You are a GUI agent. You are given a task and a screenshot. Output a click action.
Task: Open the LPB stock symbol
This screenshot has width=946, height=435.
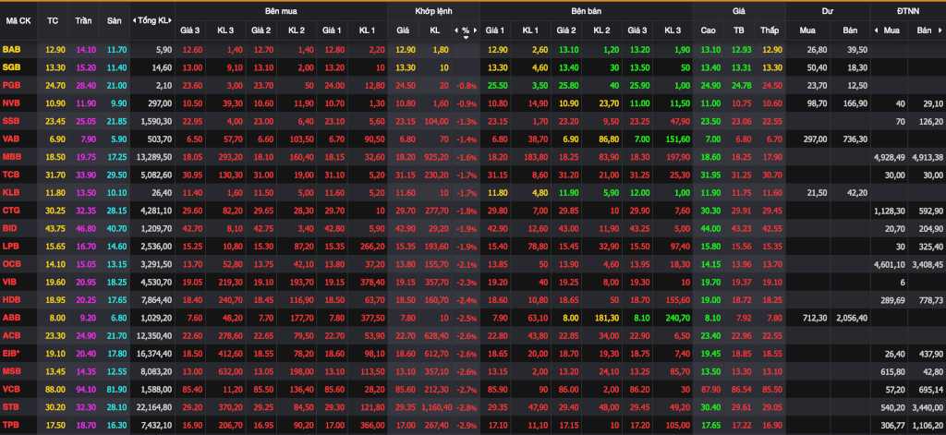coord(11,248)
